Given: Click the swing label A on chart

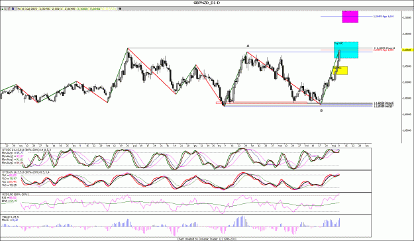Looking at the screenshot, I should (x=248, y=46).
